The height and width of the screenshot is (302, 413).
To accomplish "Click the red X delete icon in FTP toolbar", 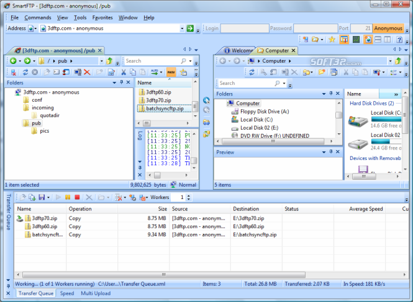I will (87, 72).
